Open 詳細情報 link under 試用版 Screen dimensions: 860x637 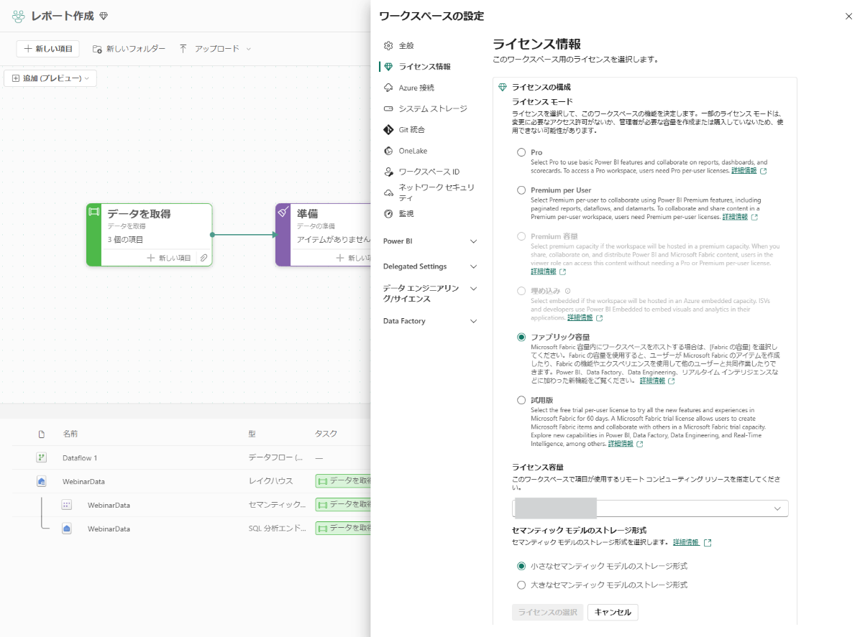(621, 444)
